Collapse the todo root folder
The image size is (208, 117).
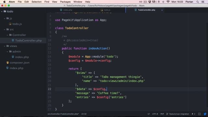2,12
